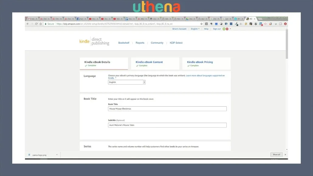313x176 pixels.
Task: Click Show all downloads button
Action: point(277,154)
